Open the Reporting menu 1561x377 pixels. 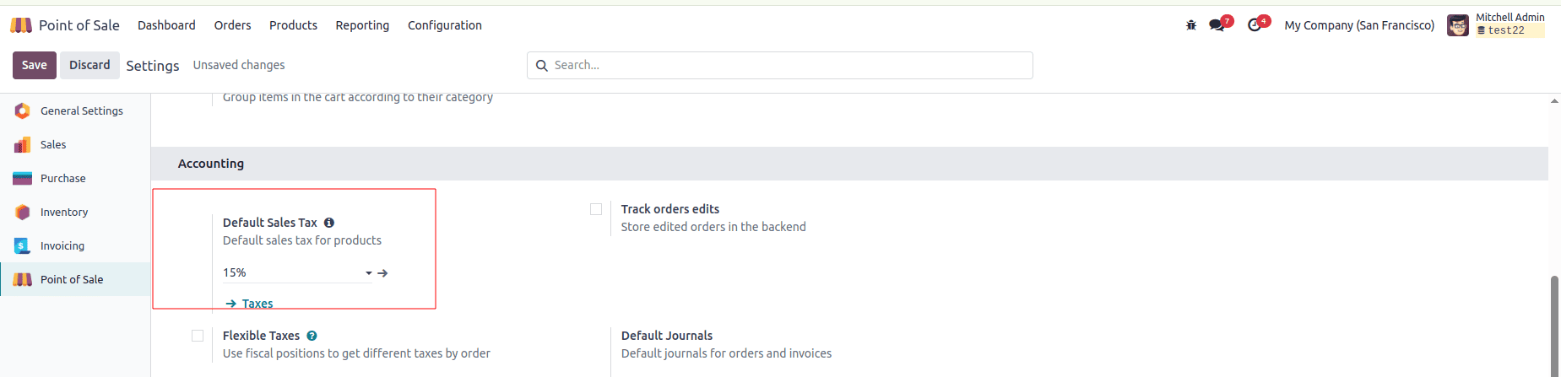coord(362,25)
